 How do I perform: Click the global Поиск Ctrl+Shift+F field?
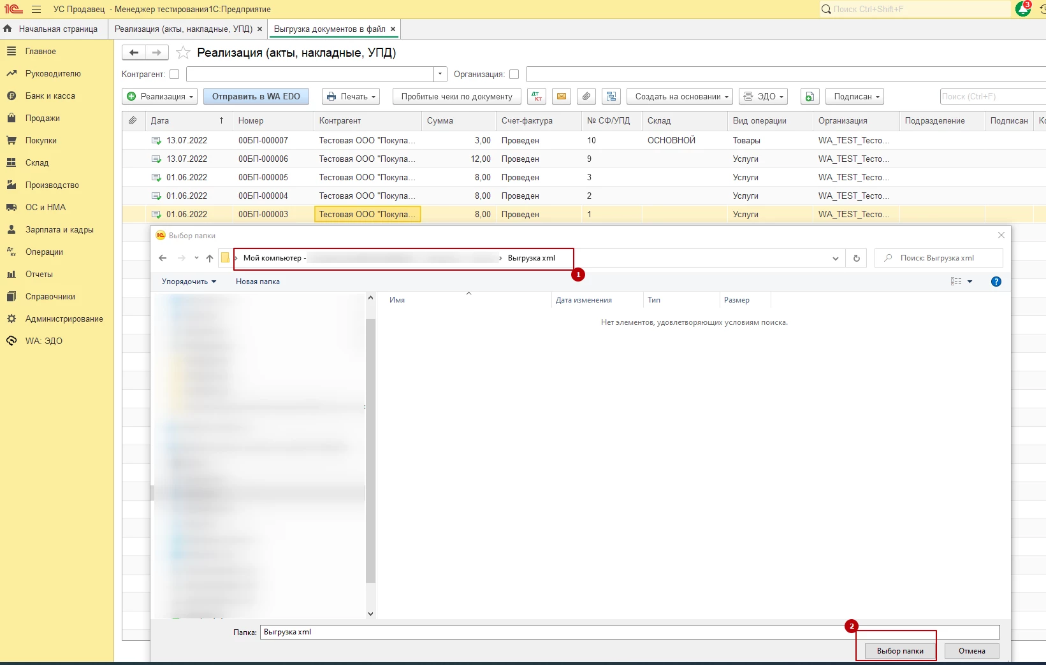coord(915,9)
